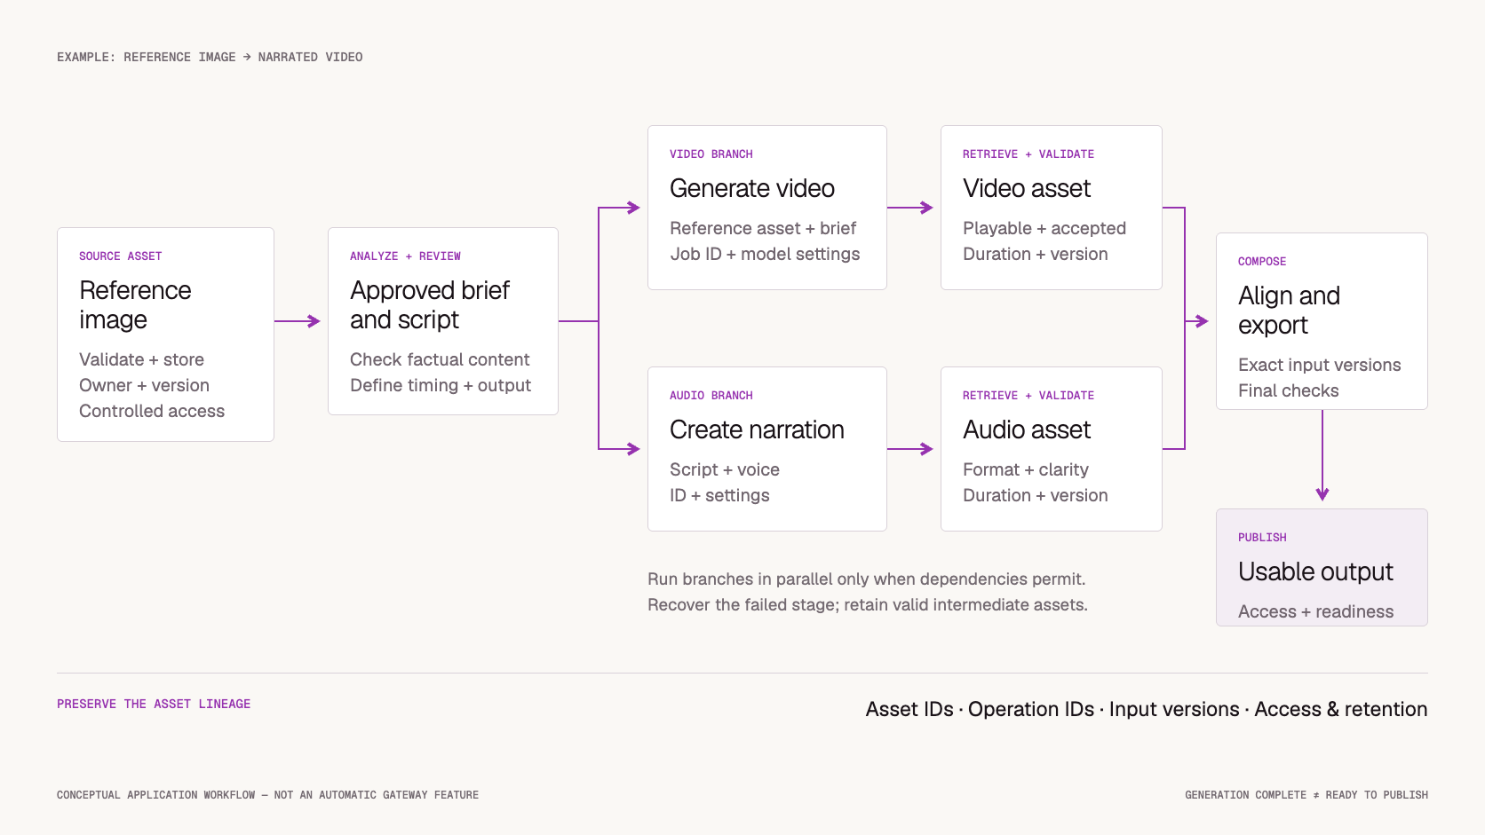Select the 'Create narration' title
The height and width of the screenshot is (835, 1485).
coord(757,429)
